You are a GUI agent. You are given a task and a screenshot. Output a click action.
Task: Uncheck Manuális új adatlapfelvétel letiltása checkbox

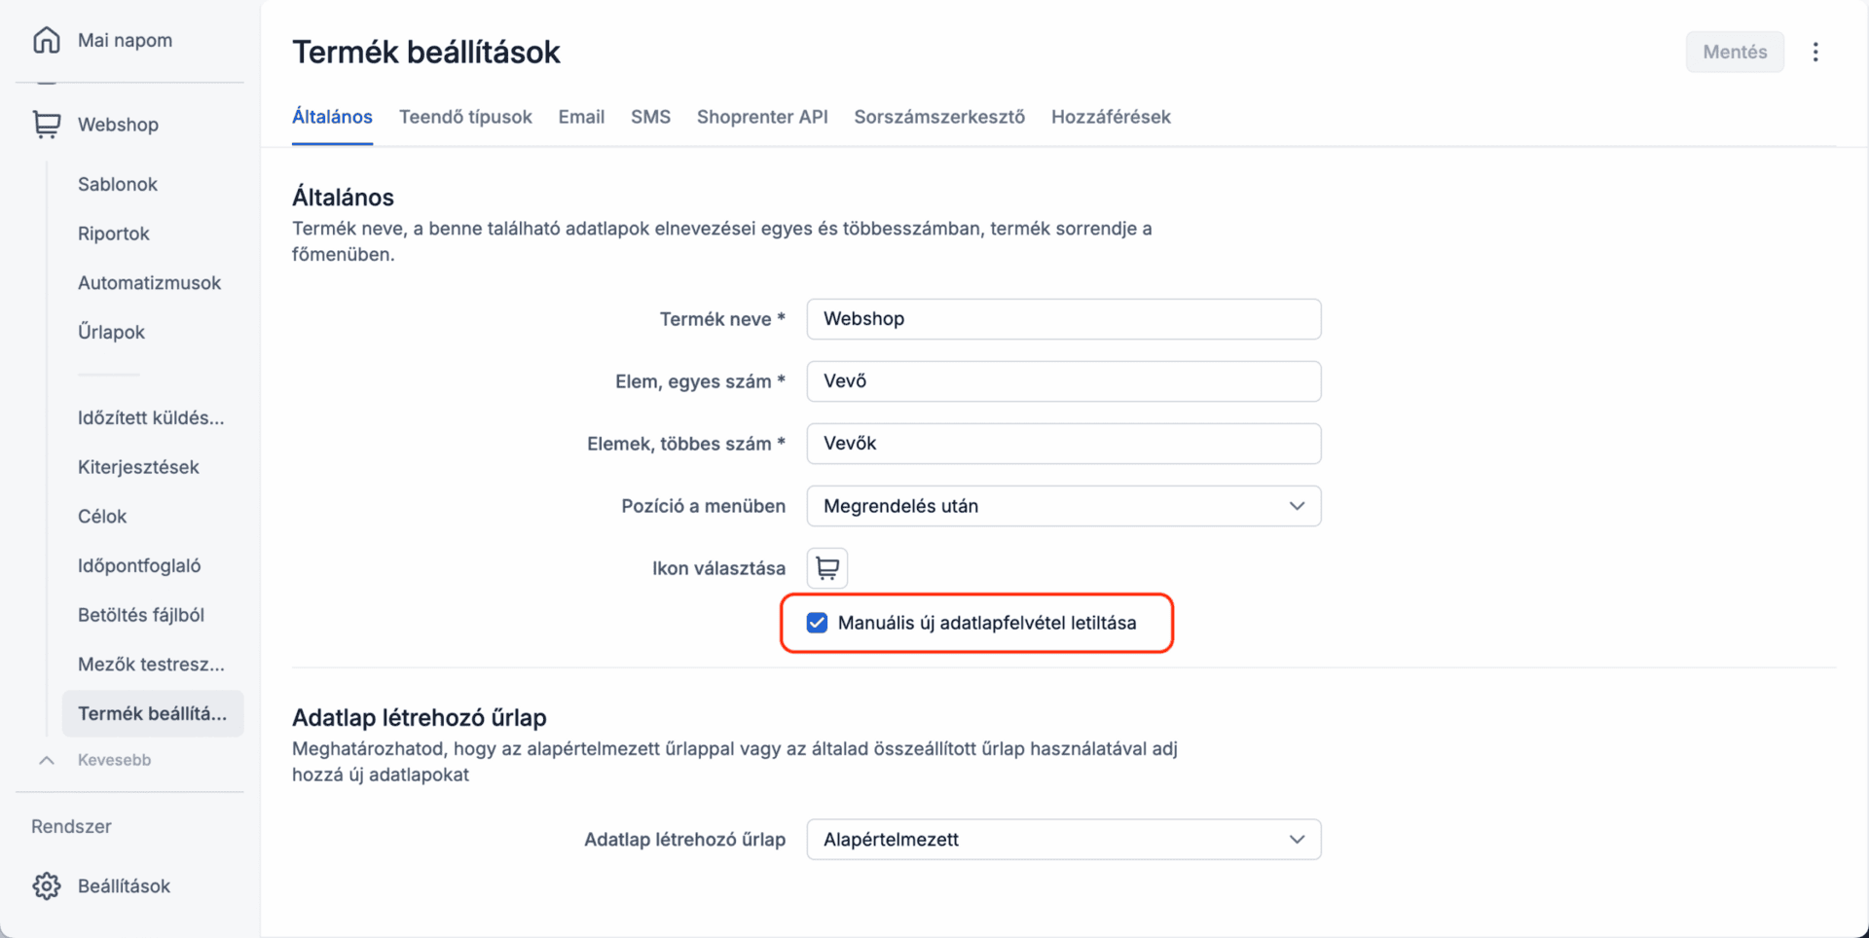tap(817, 623)
